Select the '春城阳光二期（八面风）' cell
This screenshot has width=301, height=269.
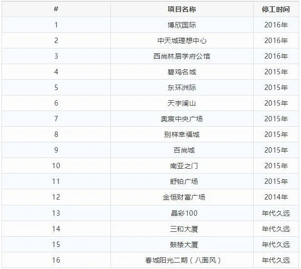click(x=182, y=260)
